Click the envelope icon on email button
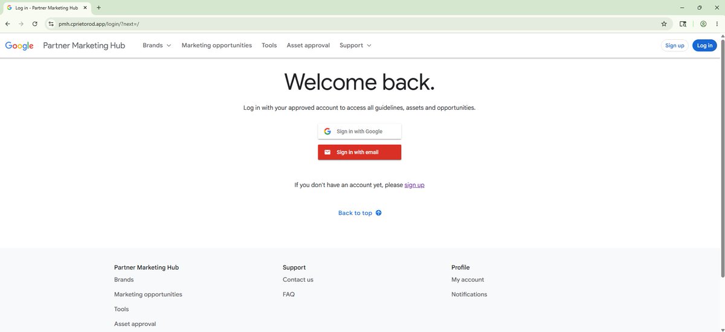Screen dimensions: 725x332 coord(327,152)
